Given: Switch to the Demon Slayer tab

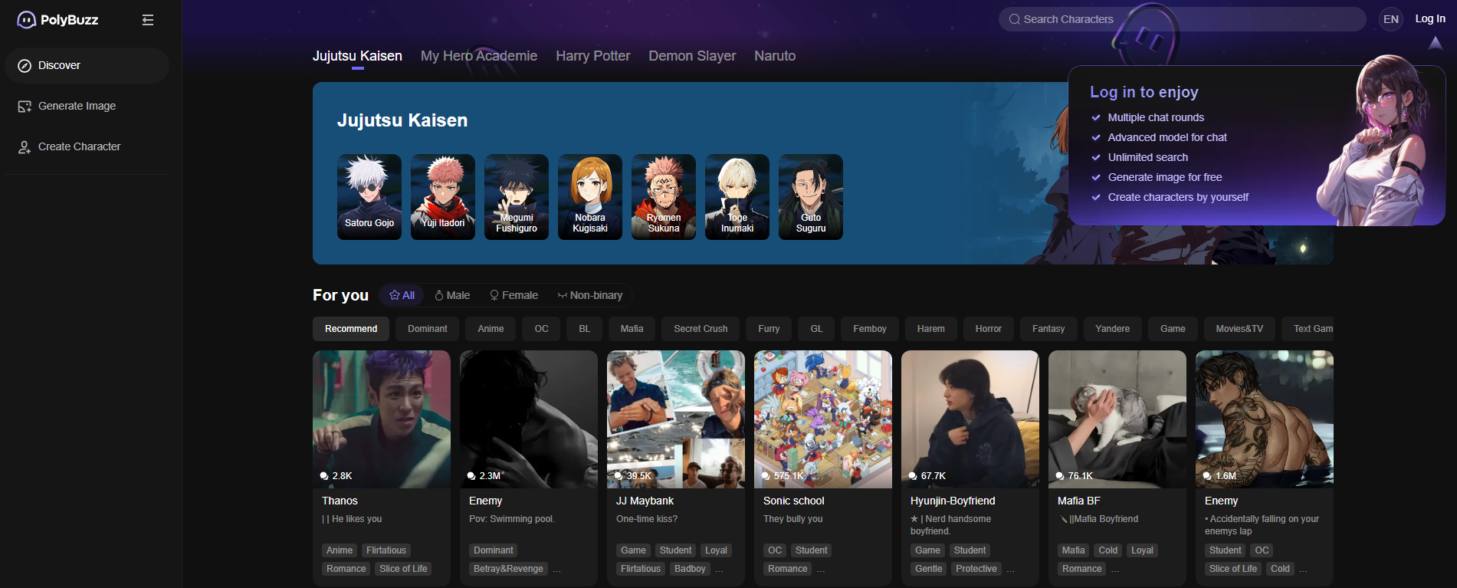Looking at the screenshot, I should 691,56.
